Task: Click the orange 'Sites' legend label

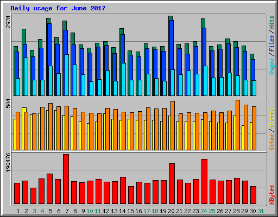Action: click(272, 142)
